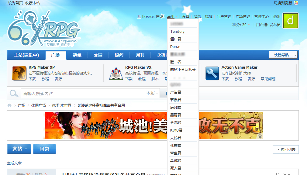Image resolution: width=307 pixels, height=175 pixels.
Task: Select 僵尸君 from the 马甲 list
Action: 183,39
